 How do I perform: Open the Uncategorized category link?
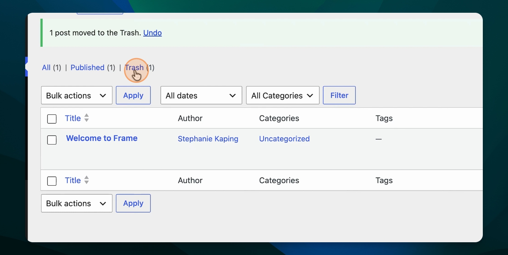coord(285,139)
